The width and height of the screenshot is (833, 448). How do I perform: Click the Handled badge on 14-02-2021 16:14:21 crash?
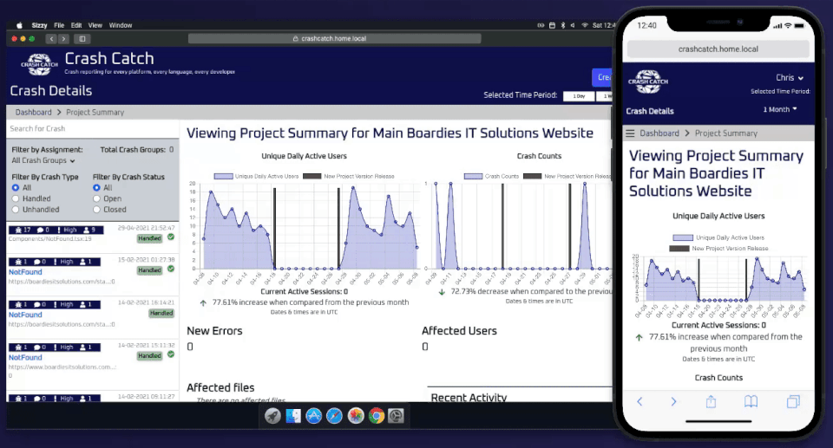[x=161, y=313]
